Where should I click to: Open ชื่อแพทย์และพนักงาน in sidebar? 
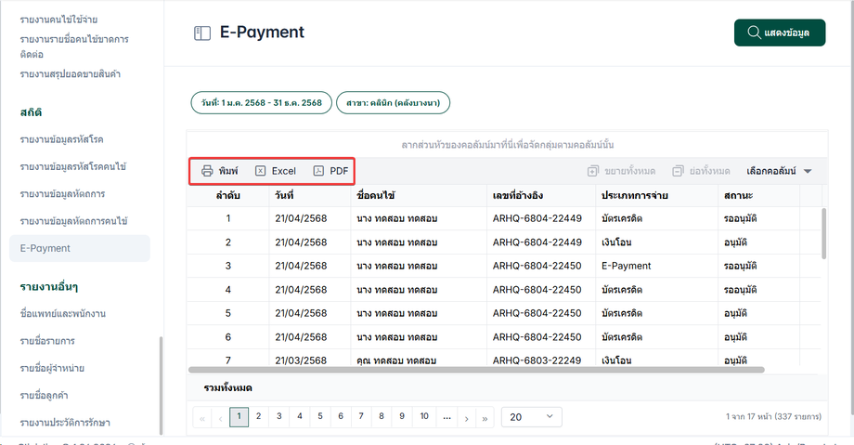pyautogui.click(x=62, y=314)
